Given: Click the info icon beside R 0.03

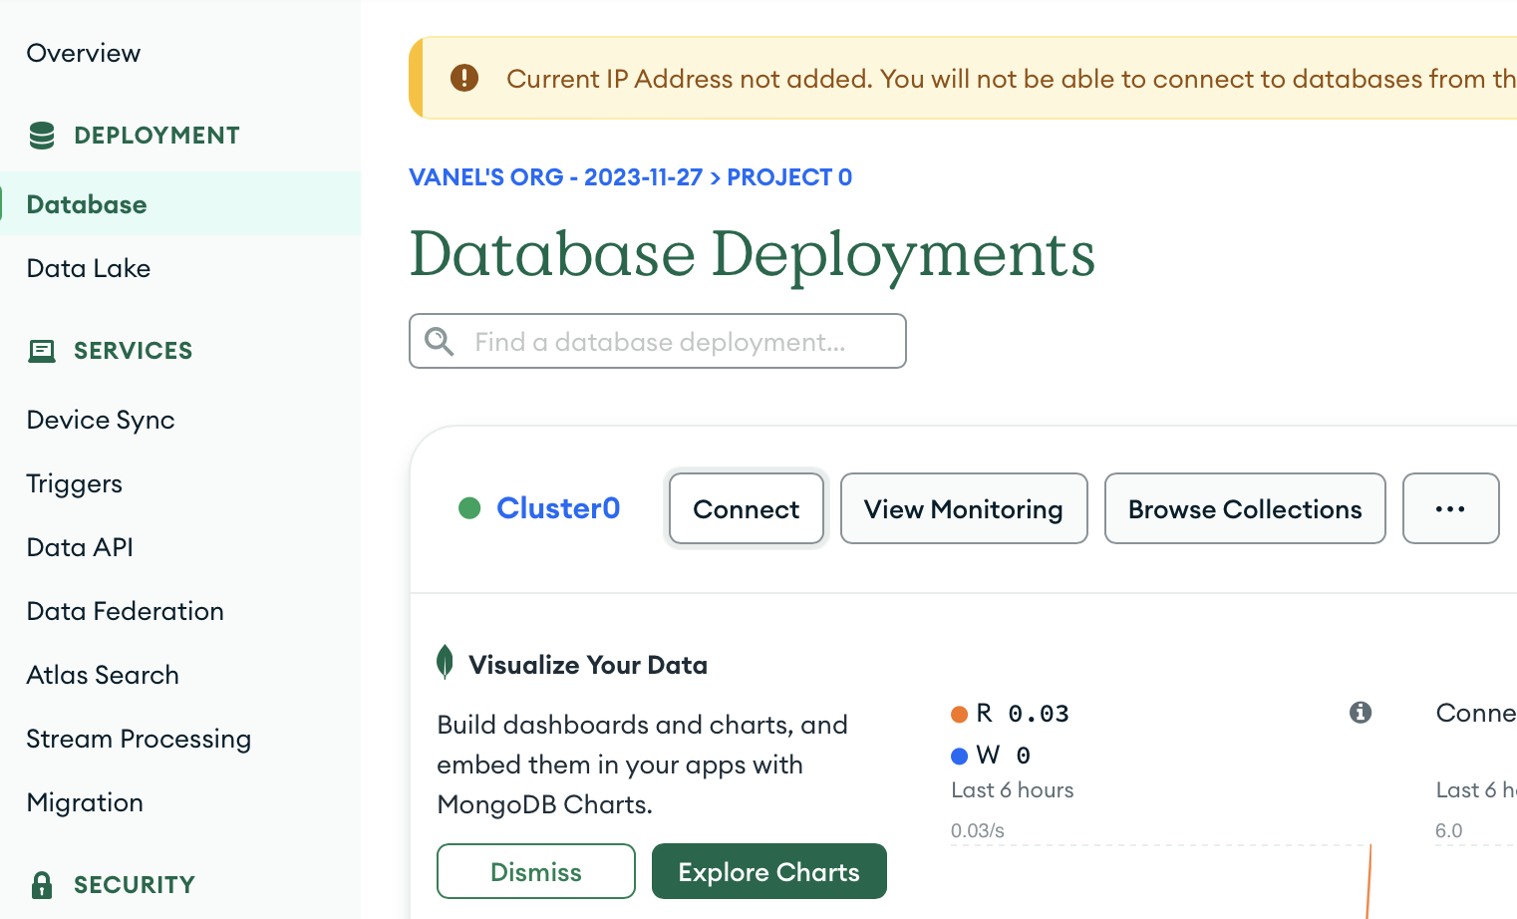Looking at the screenshot, I should coord(1361,712).
